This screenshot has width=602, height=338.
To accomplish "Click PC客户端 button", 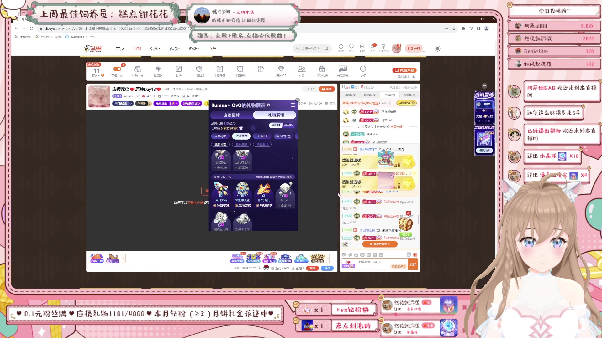I will pos(404,70).
